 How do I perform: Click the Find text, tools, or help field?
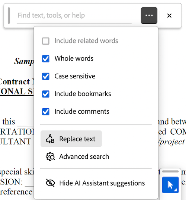[x=74, y=16]
